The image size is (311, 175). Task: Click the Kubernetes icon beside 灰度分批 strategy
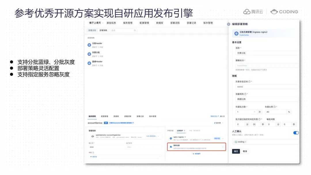pyautogui.click(x=89, y=54)
